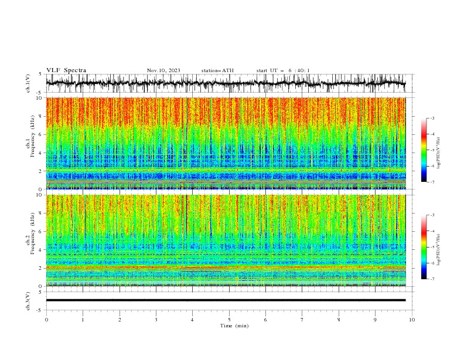Screen dimensions: 464x359
Task: Click the ch.1(V) axis "-5" tick label
Action: point(39,93)
